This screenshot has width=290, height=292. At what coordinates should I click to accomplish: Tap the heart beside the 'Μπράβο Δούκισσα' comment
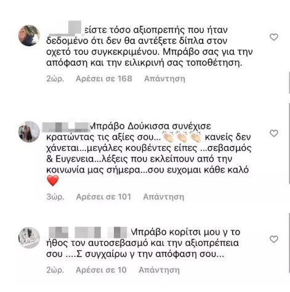pos(273,133)
